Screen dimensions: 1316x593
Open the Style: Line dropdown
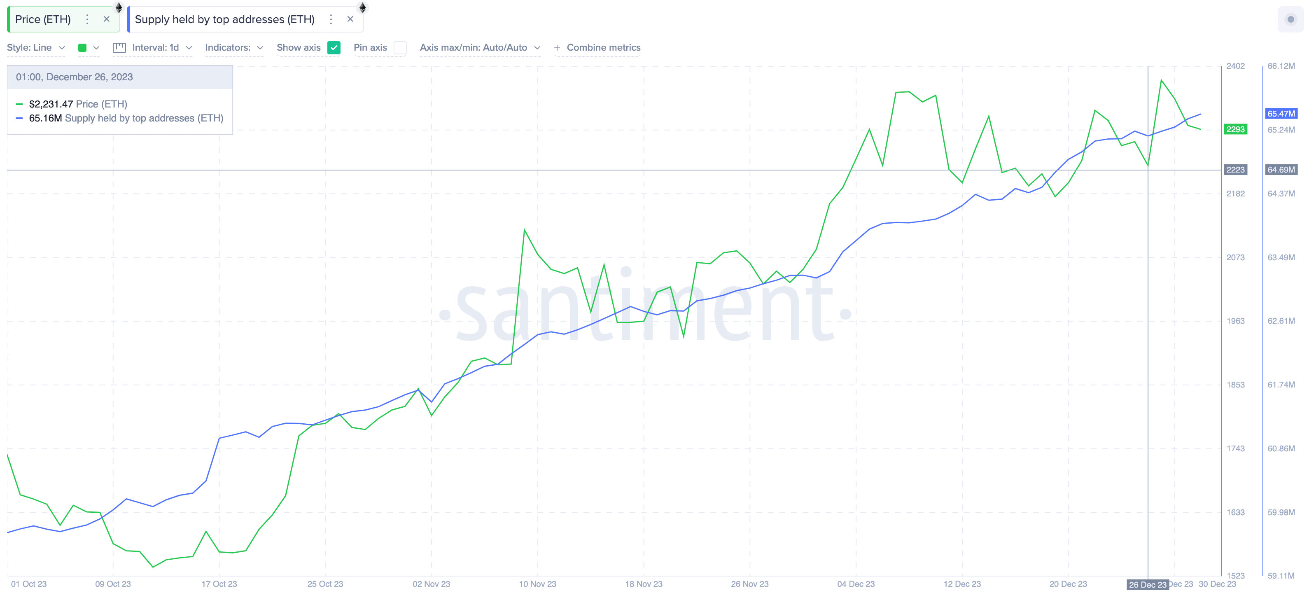[x=36, y=47]
